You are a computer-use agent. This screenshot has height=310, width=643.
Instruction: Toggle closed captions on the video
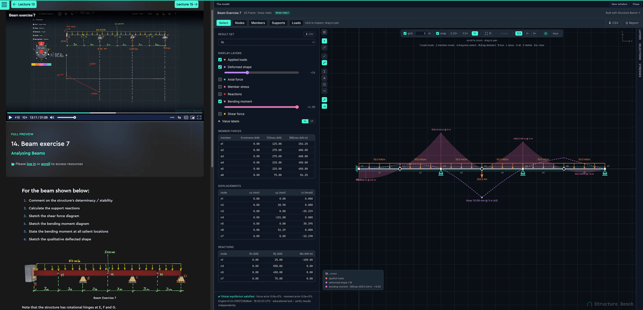(x=186, y=118)
